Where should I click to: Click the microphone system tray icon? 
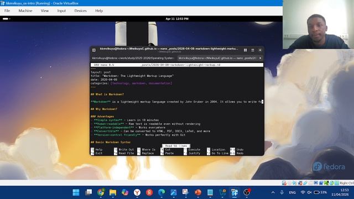(282, 192)
